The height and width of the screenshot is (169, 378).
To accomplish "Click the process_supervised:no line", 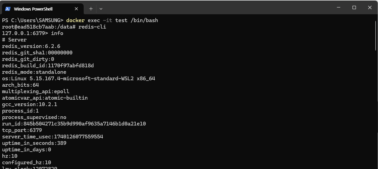I will pyautogui.click(x=34, y=117).
